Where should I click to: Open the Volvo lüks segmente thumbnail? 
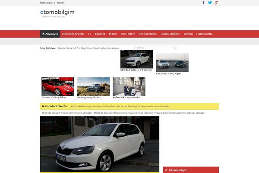129,86
